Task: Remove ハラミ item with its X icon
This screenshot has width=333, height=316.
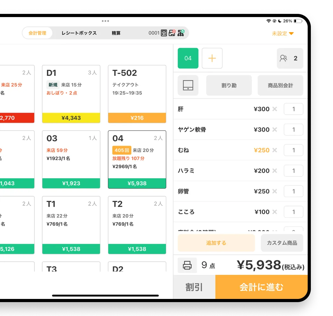Action: (275, 171)
